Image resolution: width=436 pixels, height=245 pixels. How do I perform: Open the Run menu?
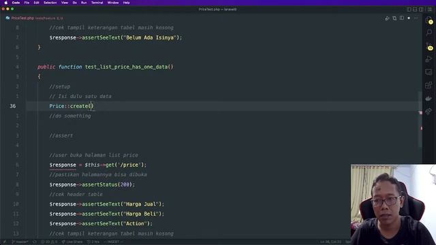tap(84, 3)
